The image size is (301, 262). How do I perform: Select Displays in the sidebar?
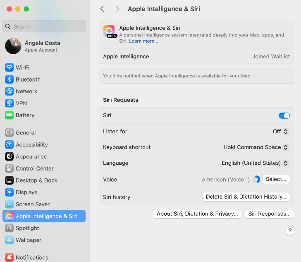44,192
